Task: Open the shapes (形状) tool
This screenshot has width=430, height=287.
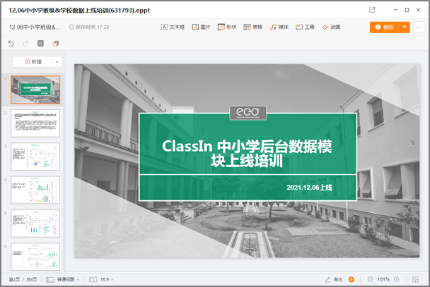Action: click(x=227, y=27)
